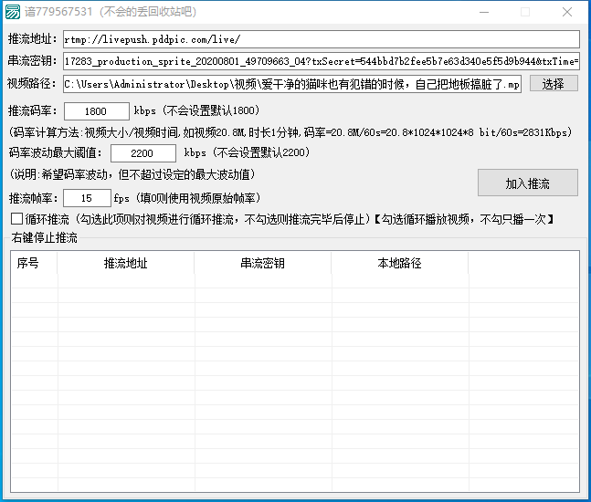Click the 推流帧率 field showing 15
Viewport: 591px width, 502px height.
(x=88, y=198)
